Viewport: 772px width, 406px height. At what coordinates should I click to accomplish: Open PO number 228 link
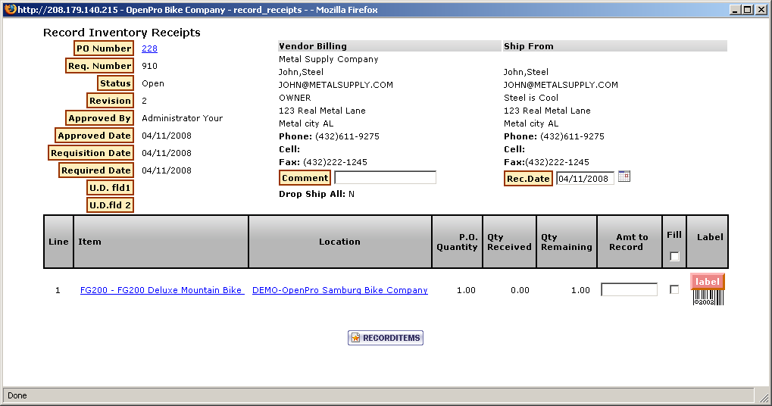click(x=149, y=48)
